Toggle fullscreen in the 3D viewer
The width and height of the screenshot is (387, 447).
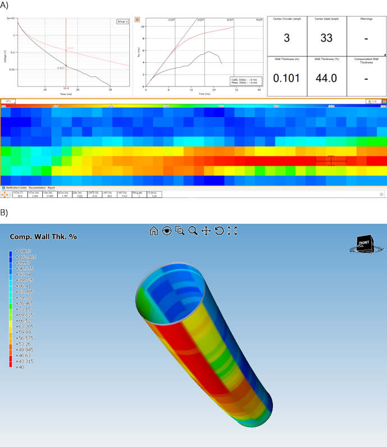[x=233, y=231]
